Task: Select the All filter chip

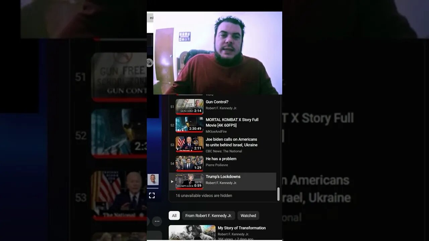Action: point(174,216)
